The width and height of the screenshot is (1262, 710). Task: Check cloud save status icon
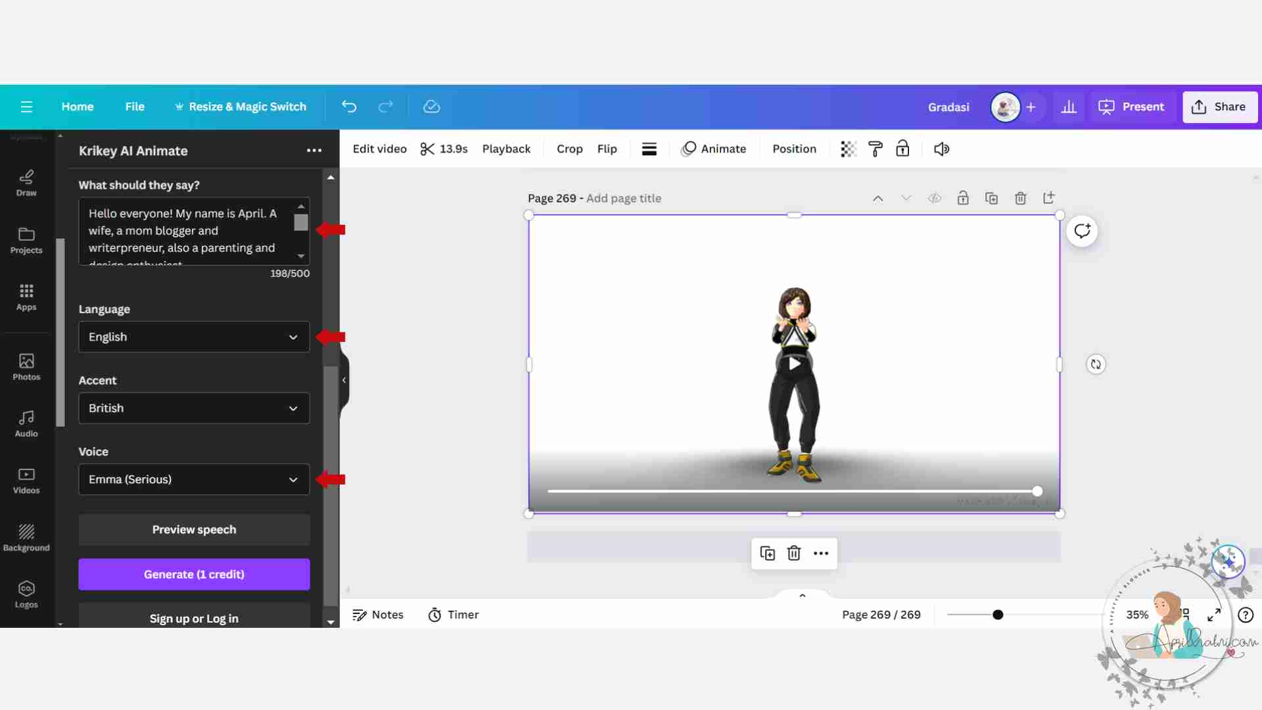pos(431,106)
